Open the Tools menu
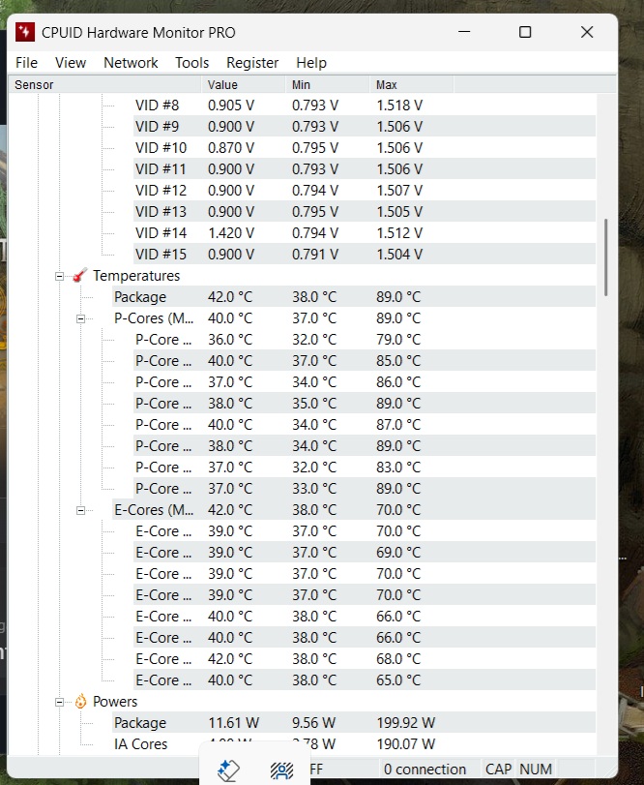The image size is (644, 785). [x=191, y=63]
